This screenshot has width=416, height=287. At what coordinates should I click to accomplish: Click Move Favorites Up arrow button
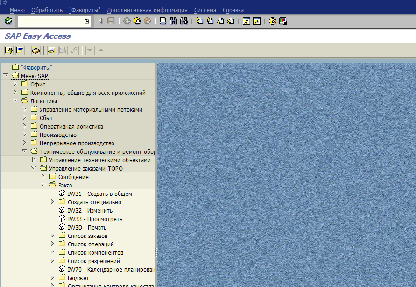click(101, 50)
